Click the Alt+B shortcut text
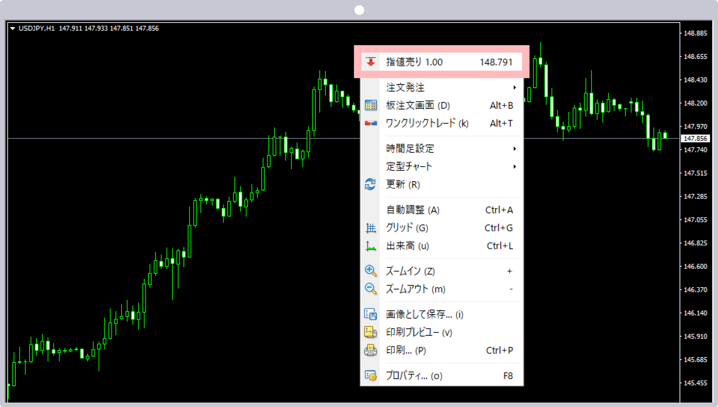This screenshot has width=718, height=407. pos(501,105)
